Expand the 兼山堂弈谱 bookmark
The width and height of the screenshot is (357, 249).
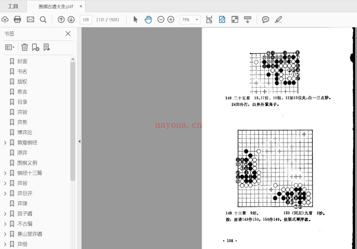5,234
